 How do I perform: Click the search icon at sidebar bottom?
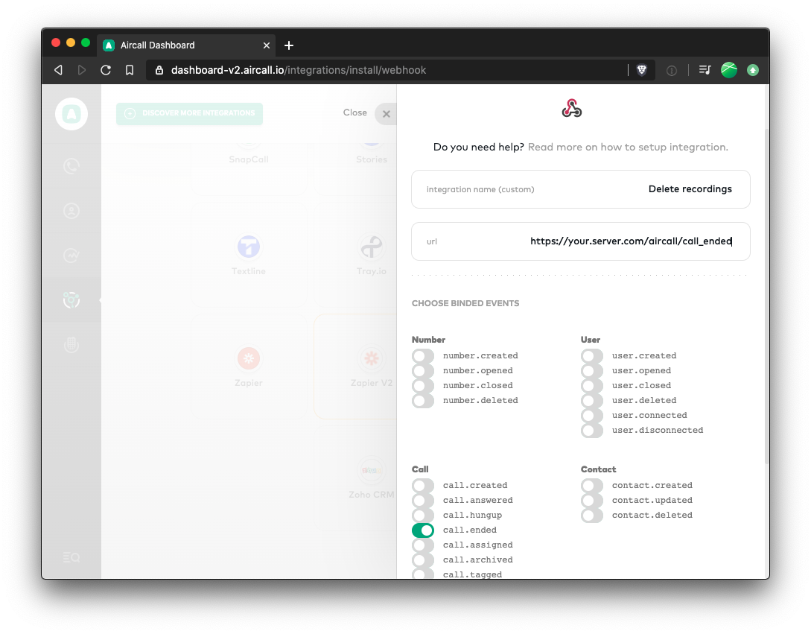[71, 557]
